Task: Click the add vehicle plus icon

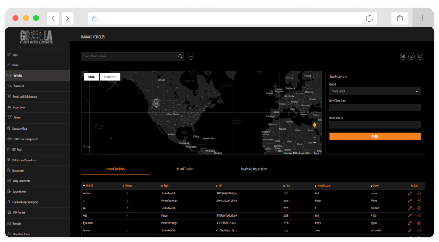Action: tap(191, 56)
